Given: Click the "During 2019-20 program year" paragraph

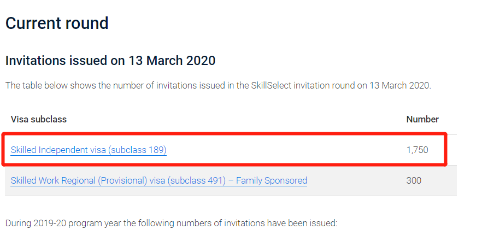Looking at the screenshot, I should point(172,224).
